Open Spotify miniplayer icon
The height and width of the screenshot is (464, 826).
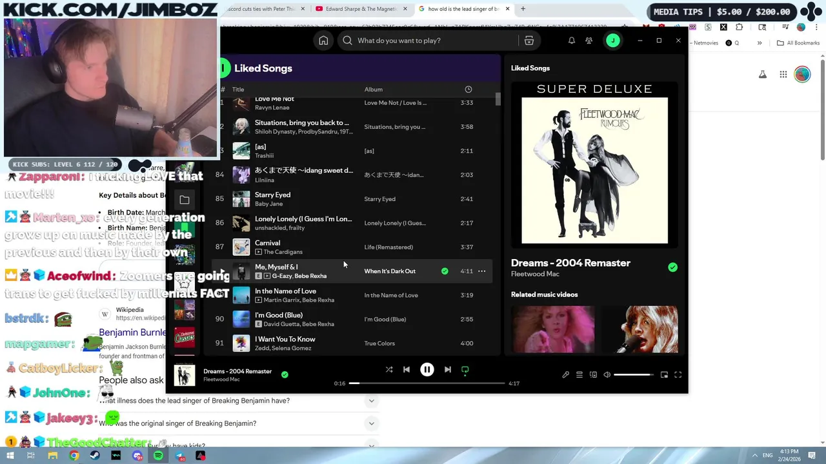[664, 374]
